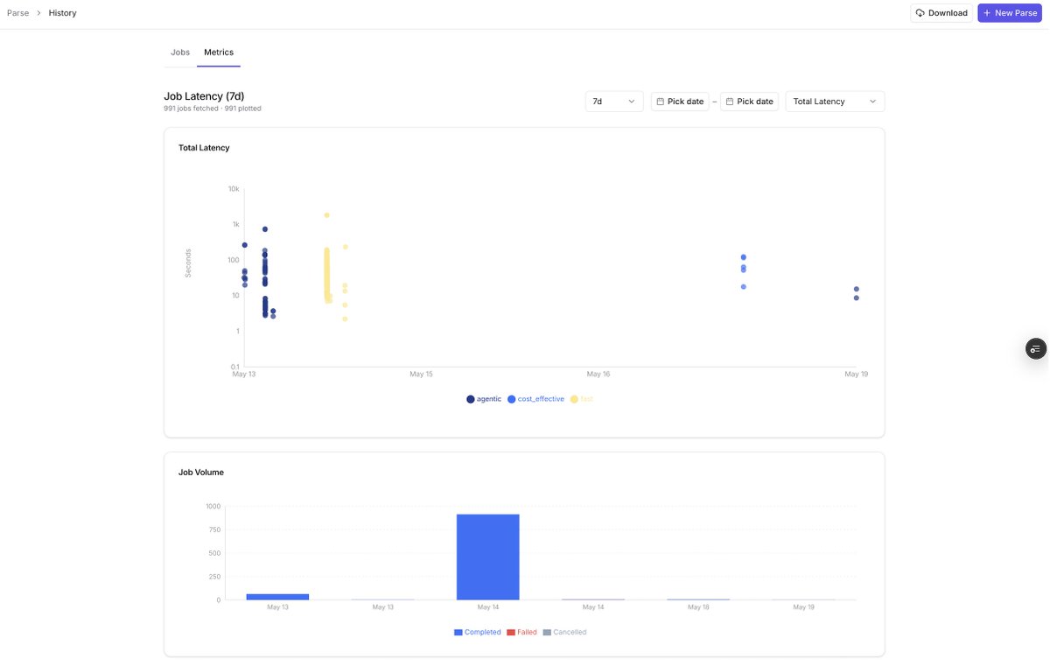Screen dimensions: 1050x666
Task: Open the 7d time range dropdown
Action: (x=614, y=102)
